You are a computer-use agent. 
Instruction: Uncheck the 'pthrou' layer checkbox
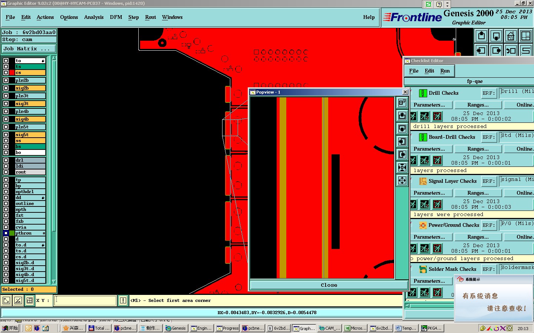click(x=6, y=233)
